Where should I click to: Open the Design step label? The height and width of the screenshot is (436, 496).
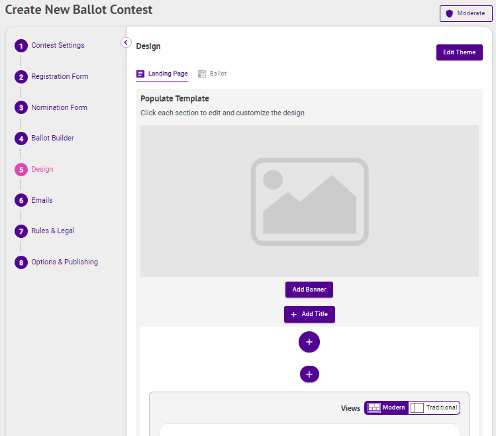[42, 169]
